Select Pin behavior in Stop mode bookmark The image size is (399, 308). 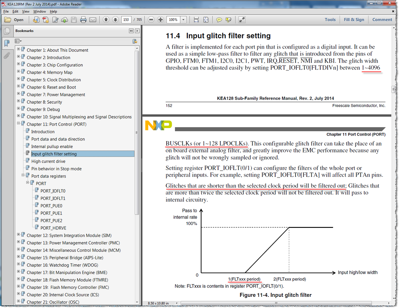tap(56, 169)
